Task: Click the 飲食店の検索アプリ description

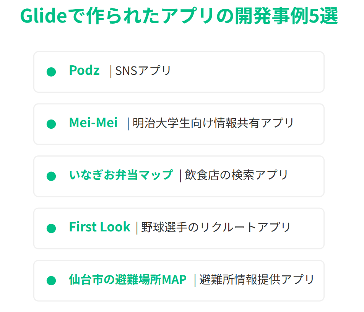Action: coord(236,175)
